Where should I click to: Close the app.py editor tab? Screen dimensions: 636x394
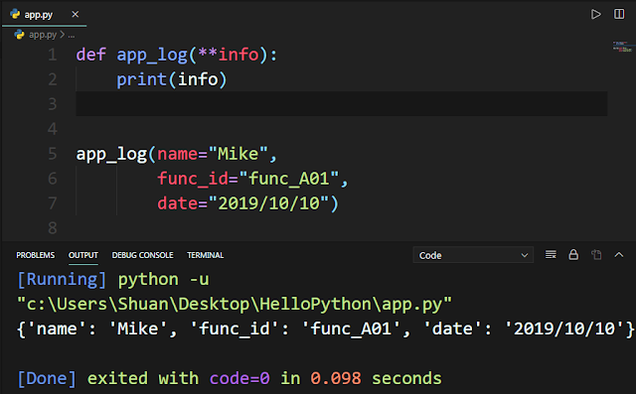[76, 15]
